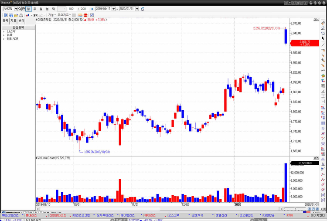Click the gray color swatch box

[74, 15]
